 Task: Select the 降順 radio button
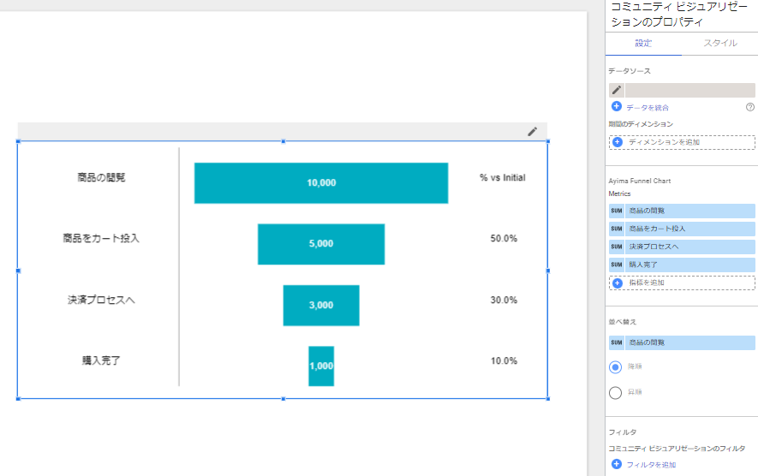click(x=615, y=366)
